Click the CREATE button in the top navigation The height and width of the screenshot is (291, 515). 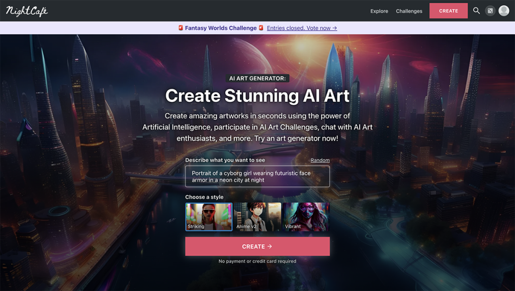coord(448,10)
